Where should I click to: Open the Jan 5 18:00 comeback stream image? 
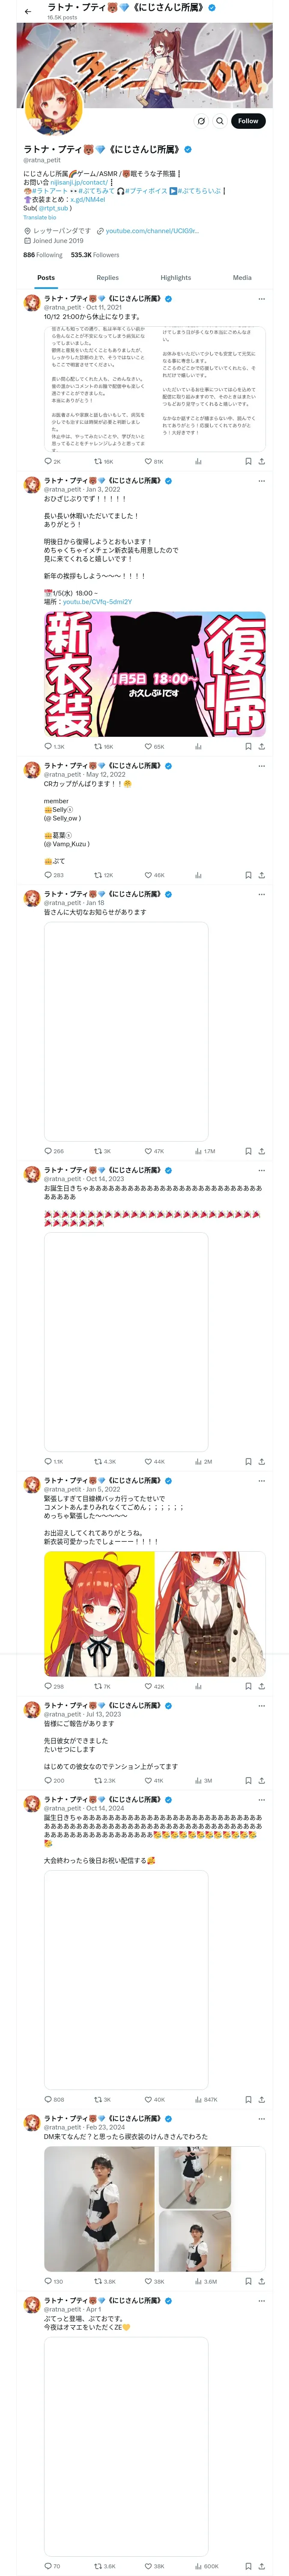pyautogui.click(x=155, y=675)
